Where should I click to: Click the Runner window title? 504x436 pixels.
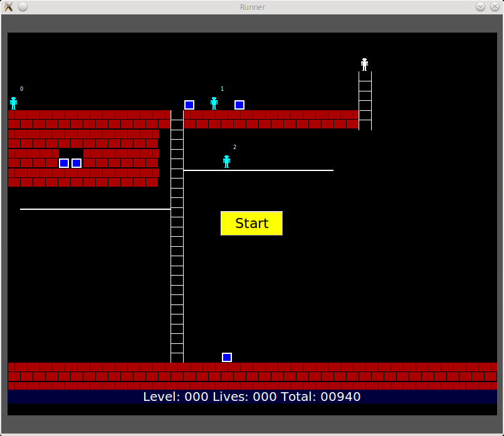tap(253, 7)
